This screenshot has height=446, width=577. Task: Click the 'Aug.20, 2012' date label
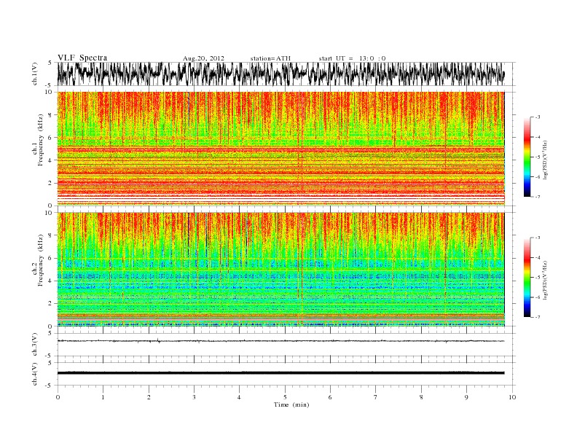coord(203,58)
